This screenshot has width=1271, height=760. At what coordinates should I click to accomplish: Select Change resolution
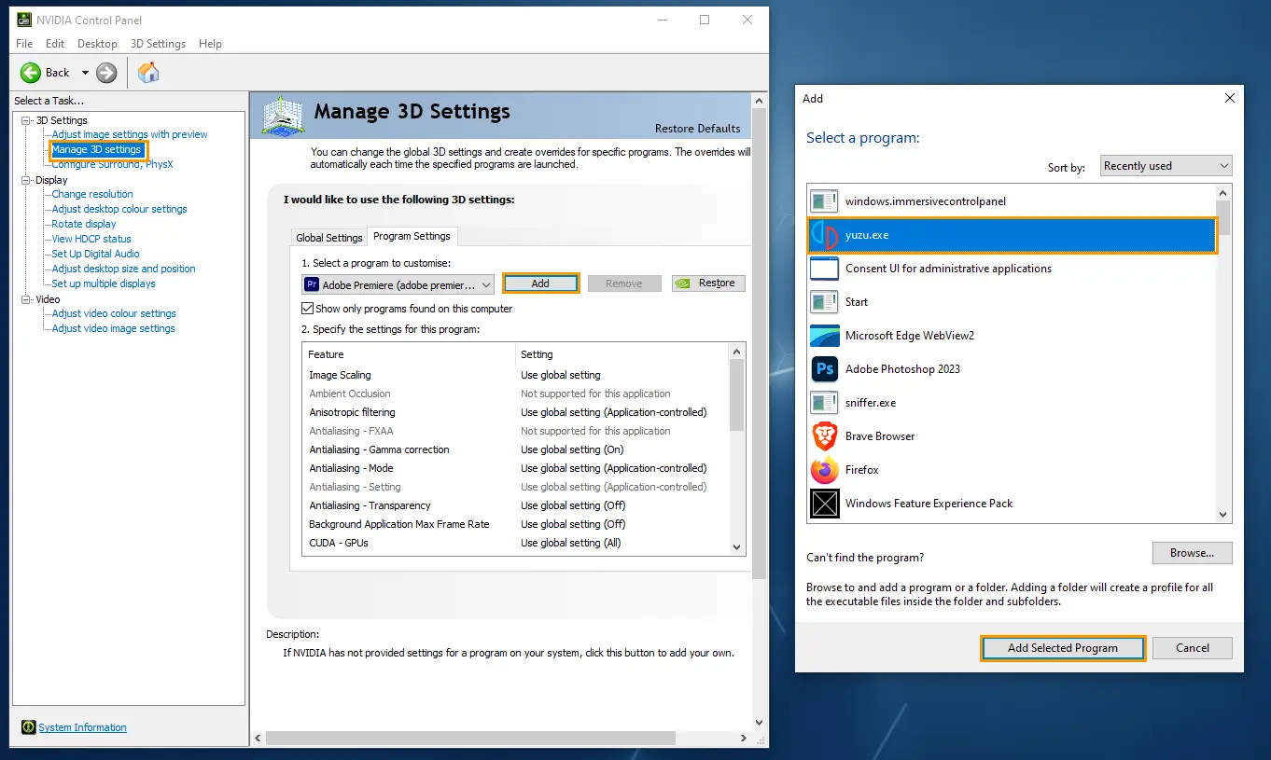pos(92,194)
